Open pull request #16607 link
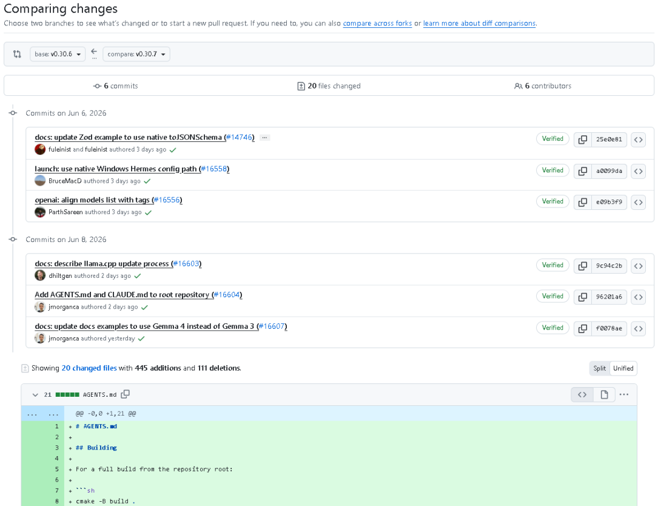The image size is (655, 506). [x=272, y=326]
